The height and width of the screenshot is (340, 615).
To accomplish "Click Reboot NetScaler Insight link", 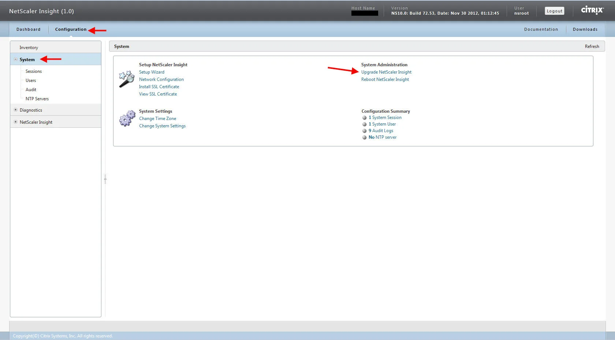I will (385, 79).
